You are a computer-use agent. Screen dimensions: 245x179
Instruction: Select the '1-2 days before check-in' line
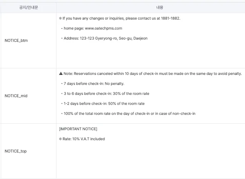(x=104, y=104)
